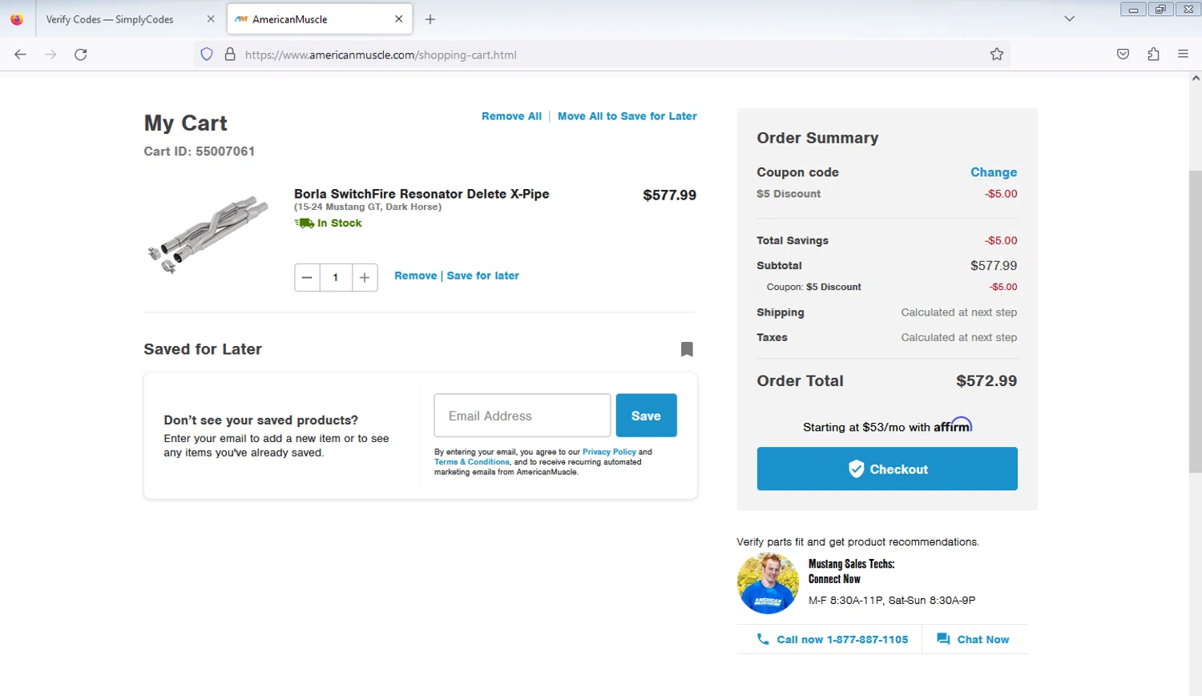Change the coupon code

tap(994, 172)
